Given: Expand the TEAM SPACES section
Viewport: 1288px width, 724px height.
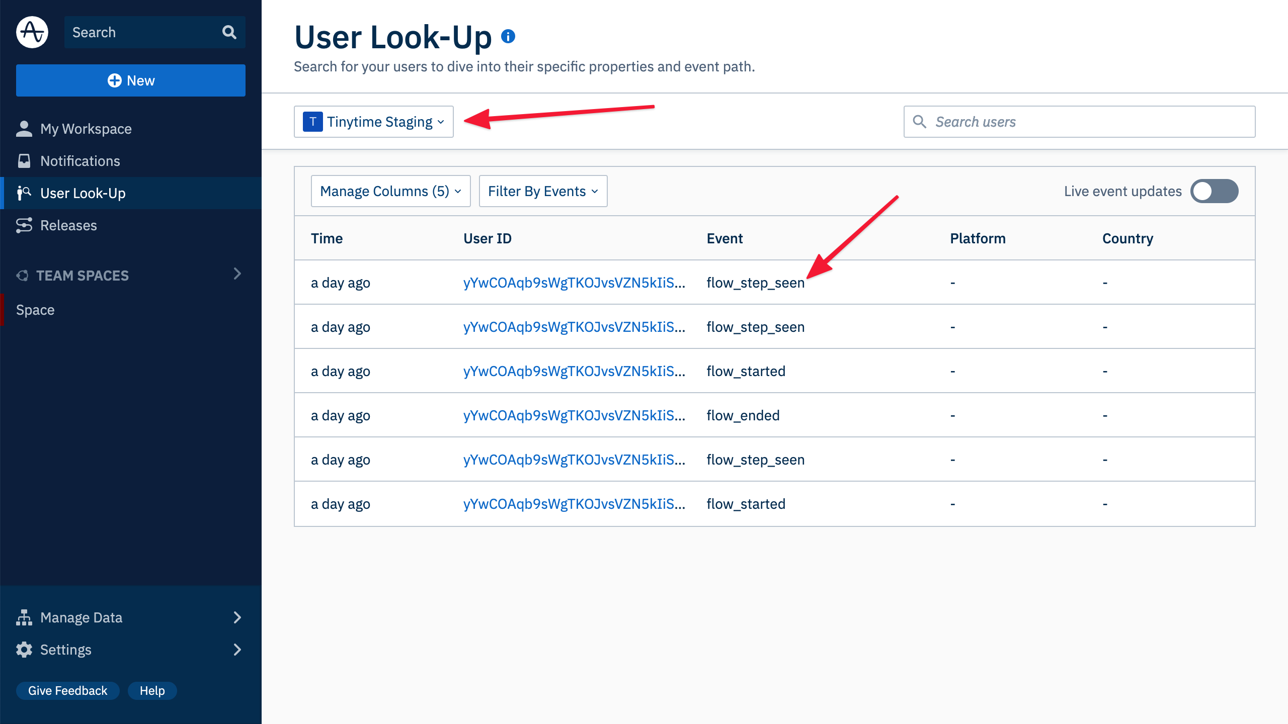Looking at the screenshot, I should tap(237, 274).
